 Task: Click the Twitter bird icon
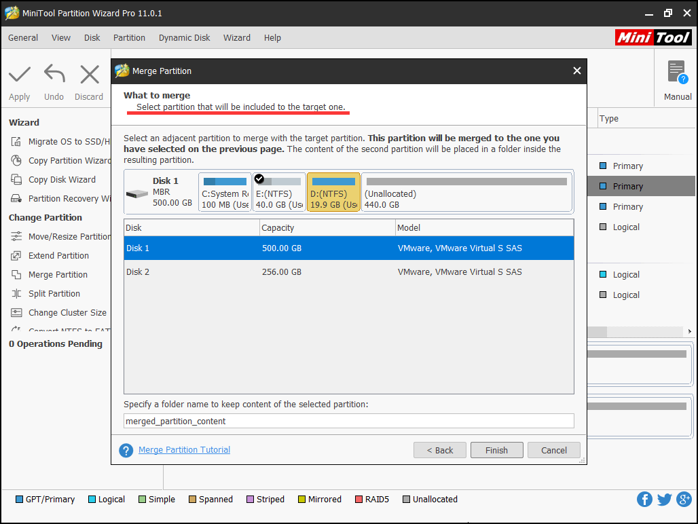664,499
